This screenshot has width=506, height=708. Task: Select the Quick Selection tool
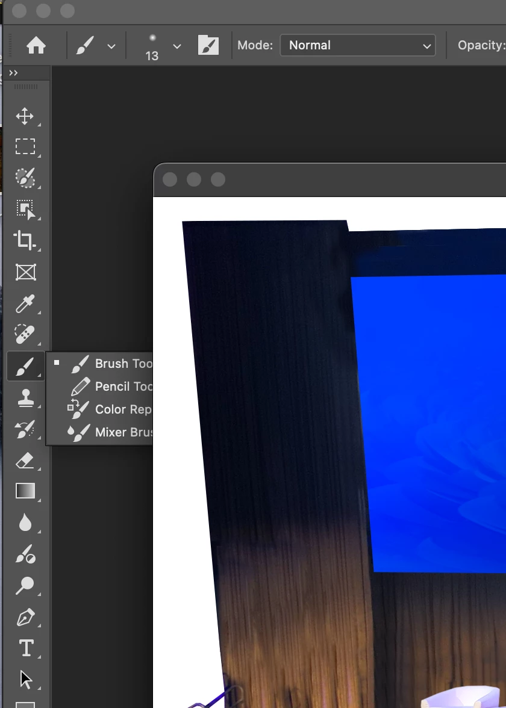[25, 178]
